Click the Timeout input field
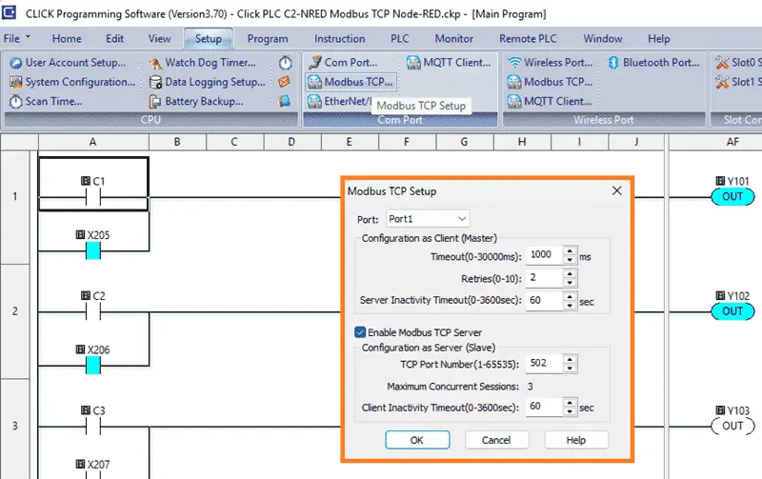762x479 pixels. tap(545, 255)
